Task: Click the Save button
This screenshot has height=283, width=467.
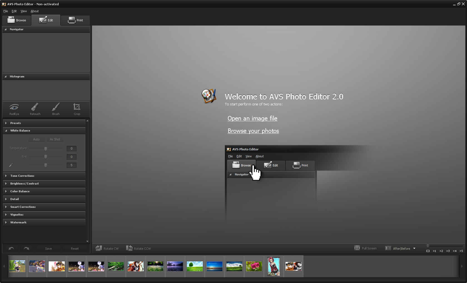Action: [48, 249]
